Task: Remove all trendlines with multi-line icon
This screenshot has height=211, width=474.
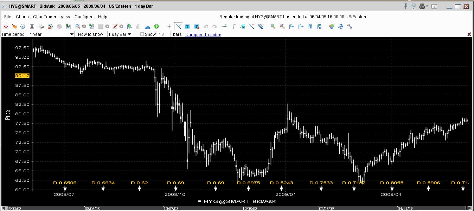Action: click(261, 26)
